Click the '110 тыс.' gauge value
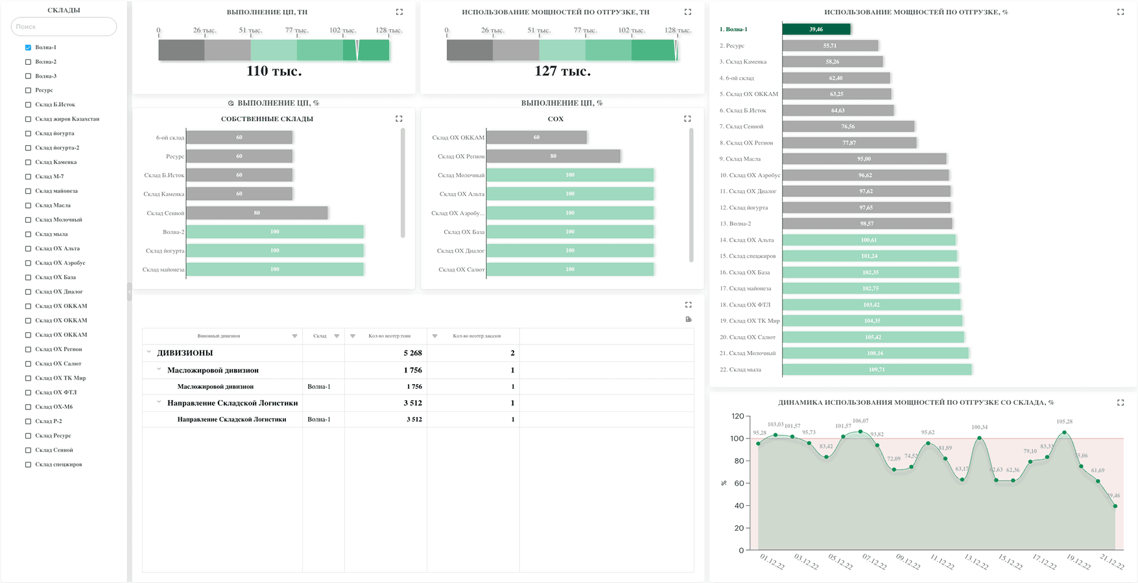Screen dimensions: 1138x583 pos(274,71)
